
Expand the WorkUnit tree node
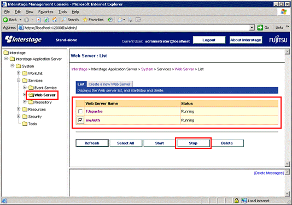coord(19,73)
